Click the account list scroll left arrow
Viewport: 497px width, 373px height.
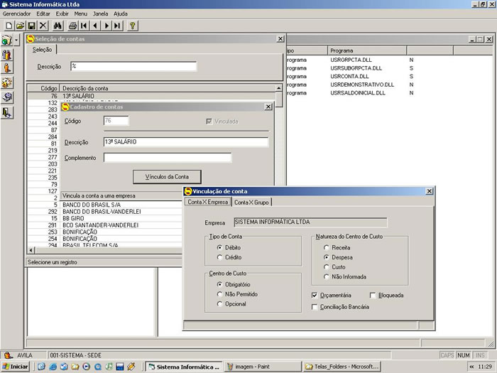31,250
